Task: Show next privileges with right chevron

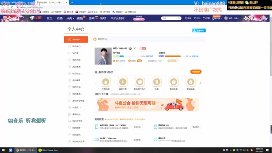Action: pyautogui.click(x=201, y=83)
